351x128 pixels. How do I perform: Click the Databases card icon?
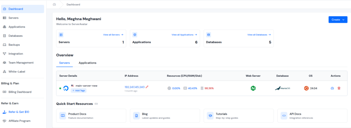(x=208, y=35)
